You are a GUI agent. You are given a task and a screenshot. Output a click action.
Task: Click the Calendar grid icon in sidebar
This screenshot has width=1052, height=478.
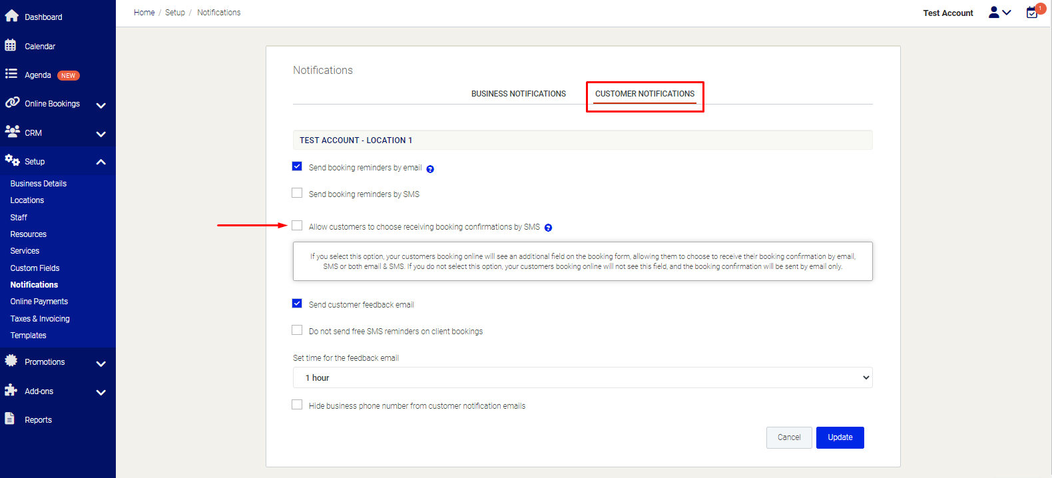pos(11,45)
